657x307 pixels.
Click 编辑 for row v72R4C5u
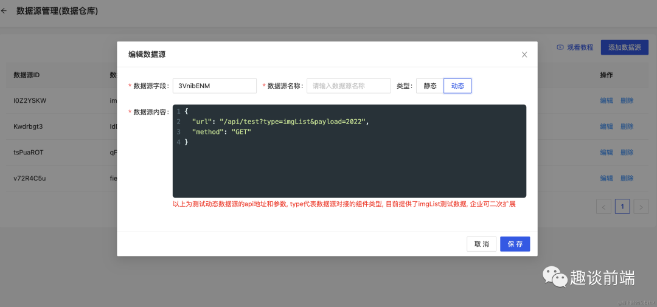point(607,178)
